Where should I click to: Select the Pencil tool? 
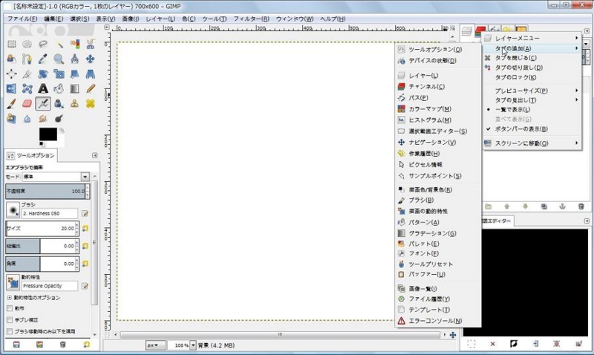(90, 88)
